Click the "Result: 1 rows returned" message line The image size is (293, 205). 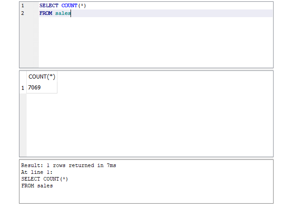pyautogui.click(x=68, y=166)
